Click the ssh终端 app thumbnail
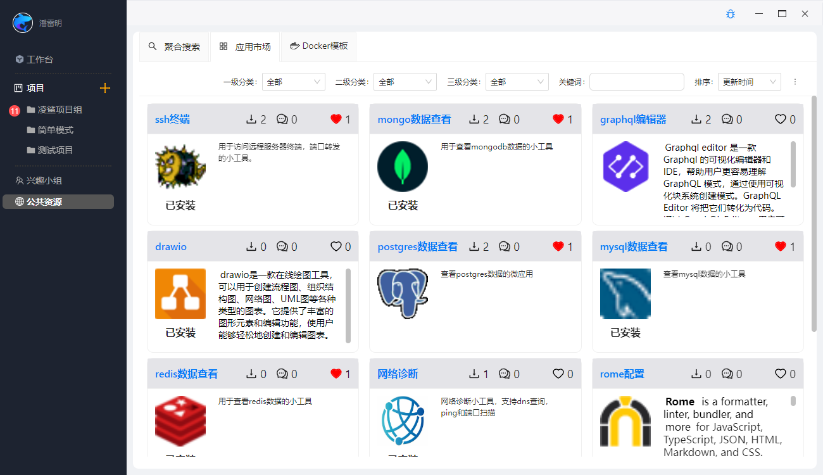Image resolution: width=823 pixels, height=475 pixels. click(180, 167)
